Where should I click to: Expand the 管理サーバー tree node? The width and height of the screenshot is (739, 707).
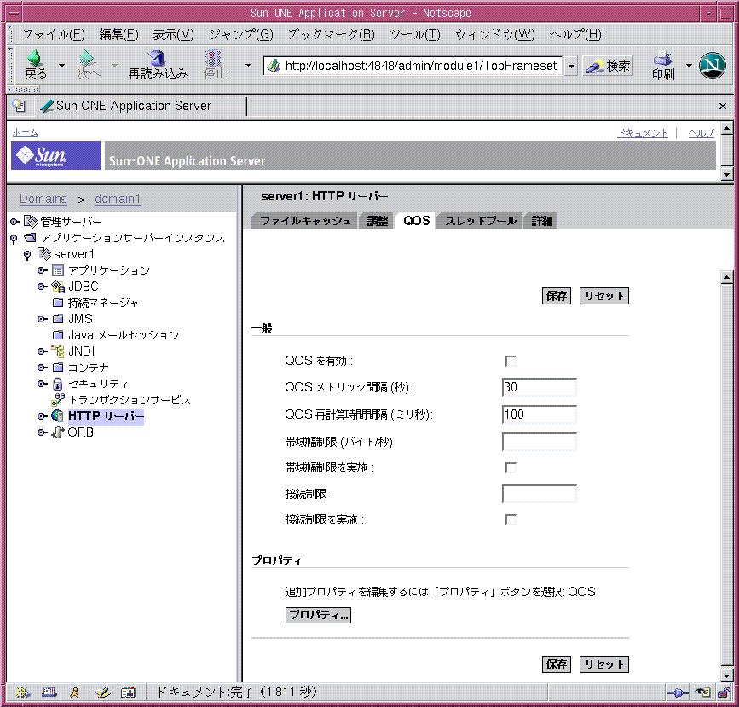pyautogui.click(x=14, y=221)
